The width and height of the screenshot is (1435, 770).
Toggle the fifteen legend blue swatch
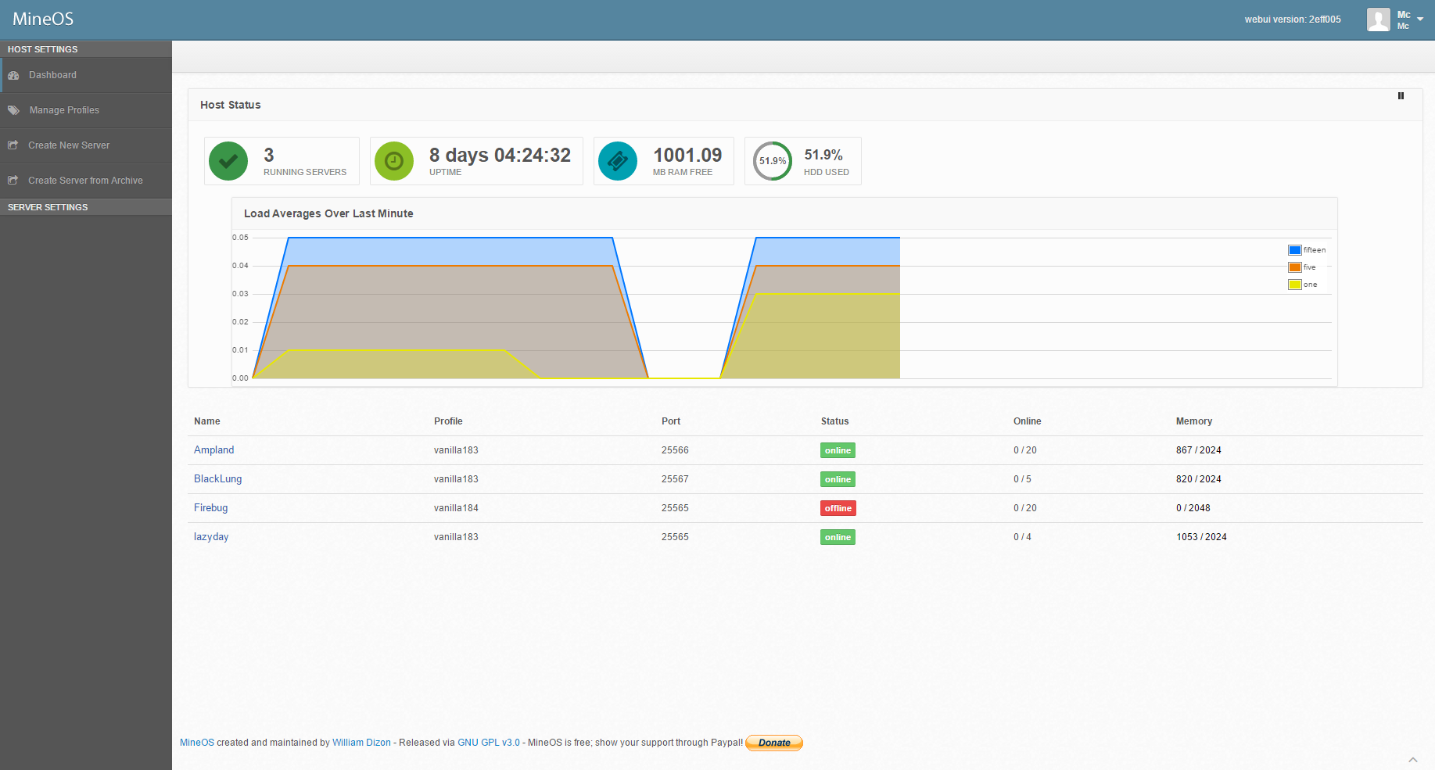(x=1295, y=250)
